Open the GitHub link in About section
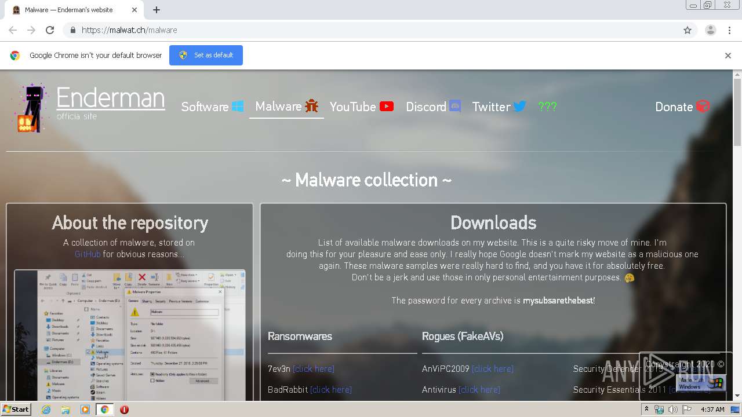 tap(88, 254)
